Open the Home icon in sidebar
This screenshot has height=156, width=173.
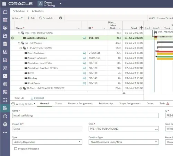(5, 12)
